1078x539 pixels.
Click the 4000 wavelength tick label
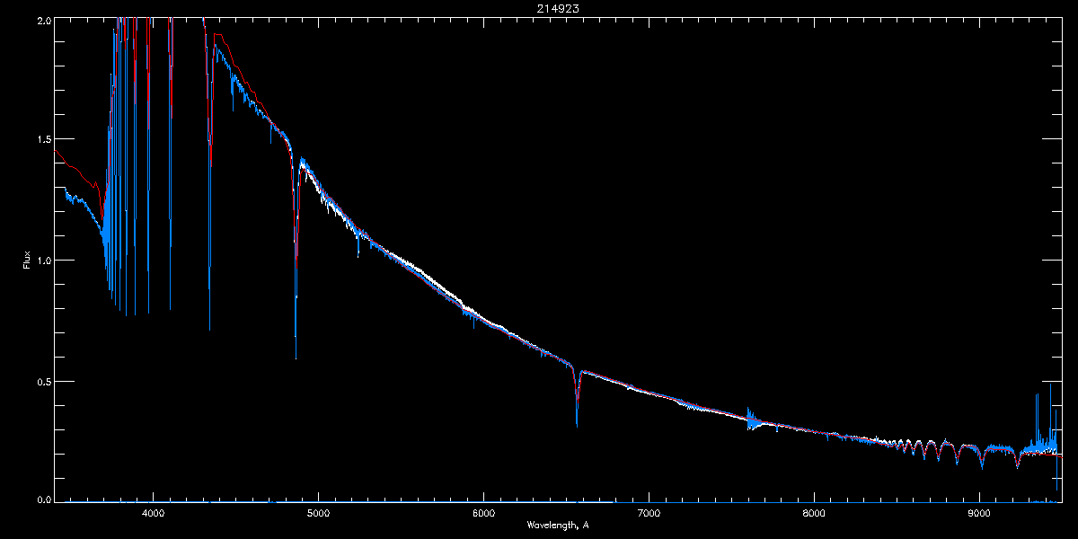[x=154, y=513]
